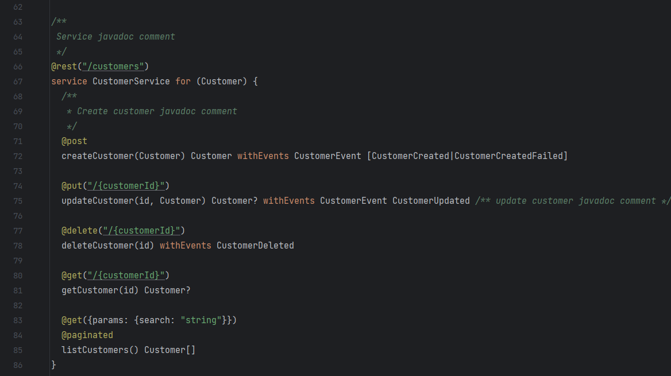Click the @paginated annotation

pos(87,335)
